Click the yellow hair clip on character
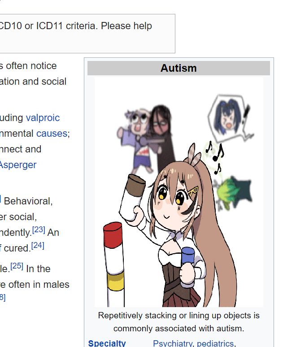283x347 pixels. [193, 191]
